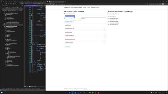Click the poll topic input field
The width and height of the screenshot is (168, 94).
(85, 16)
